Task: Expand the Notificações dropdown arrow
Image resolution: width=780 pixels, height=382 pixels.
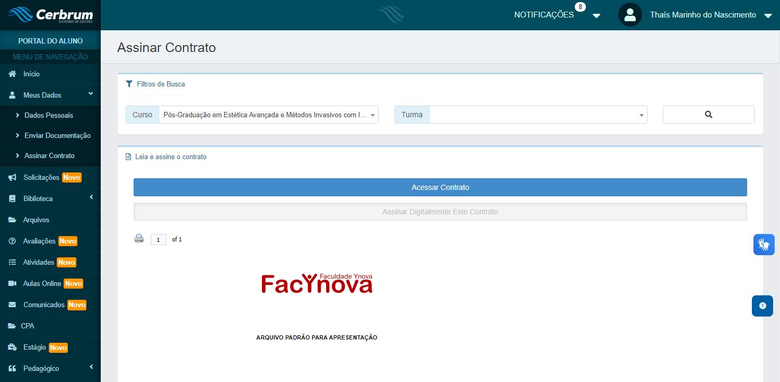Action: tap(597, 16)
